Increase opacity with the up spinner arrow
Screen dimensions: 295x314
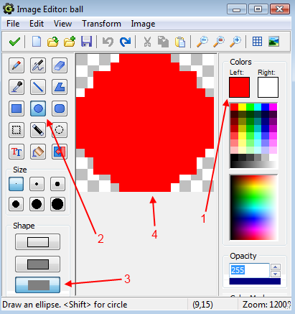[276, 267]
